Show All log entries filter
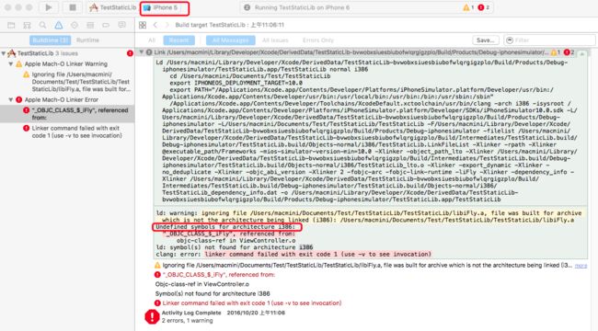The image size is (598, 331). click(x=152, y=40)
